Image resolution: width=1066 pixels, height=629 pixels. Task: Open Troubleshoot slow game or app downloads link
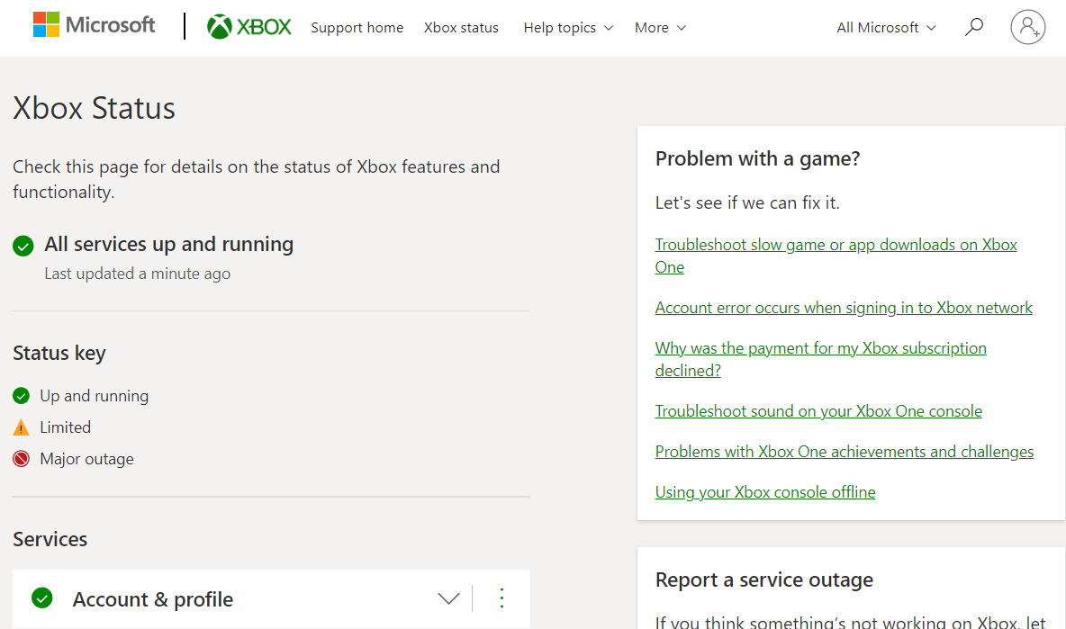point(836,256)
